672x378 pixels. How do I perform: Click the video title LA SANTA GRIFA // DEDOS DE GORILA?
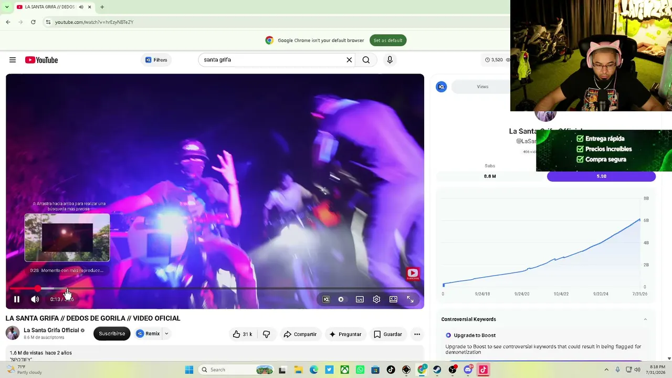click(93, 318)
